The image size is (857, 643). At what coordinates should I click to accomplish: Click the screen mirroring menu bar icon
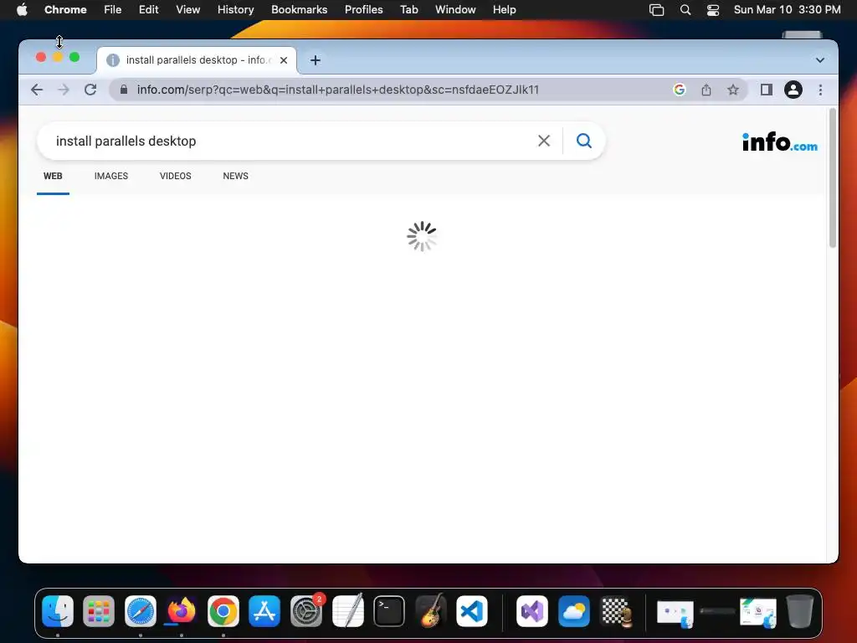tap(656, 10)
